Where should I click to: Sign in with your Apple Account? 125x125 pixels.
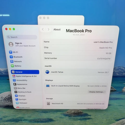(22, 44)
